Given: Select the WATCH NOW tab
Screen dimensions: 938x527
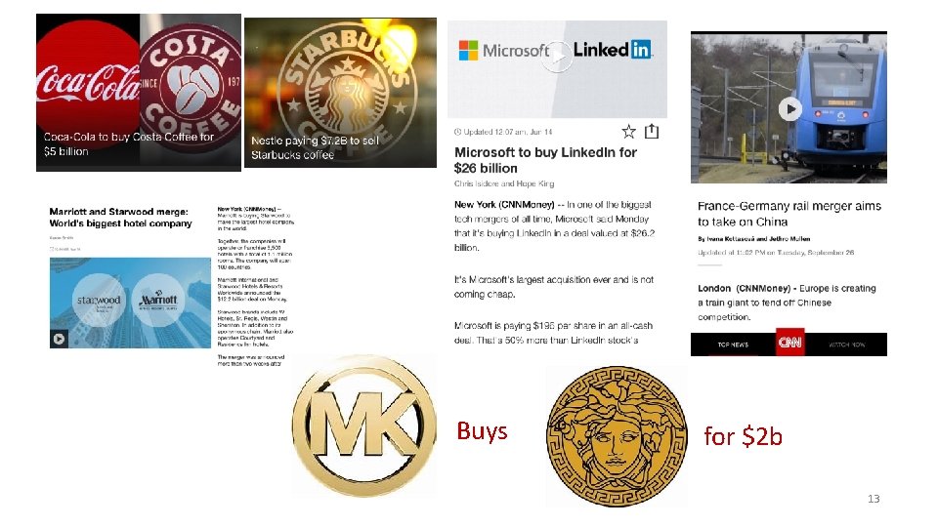Looking at the screenshot, I should tap(846, 345).
